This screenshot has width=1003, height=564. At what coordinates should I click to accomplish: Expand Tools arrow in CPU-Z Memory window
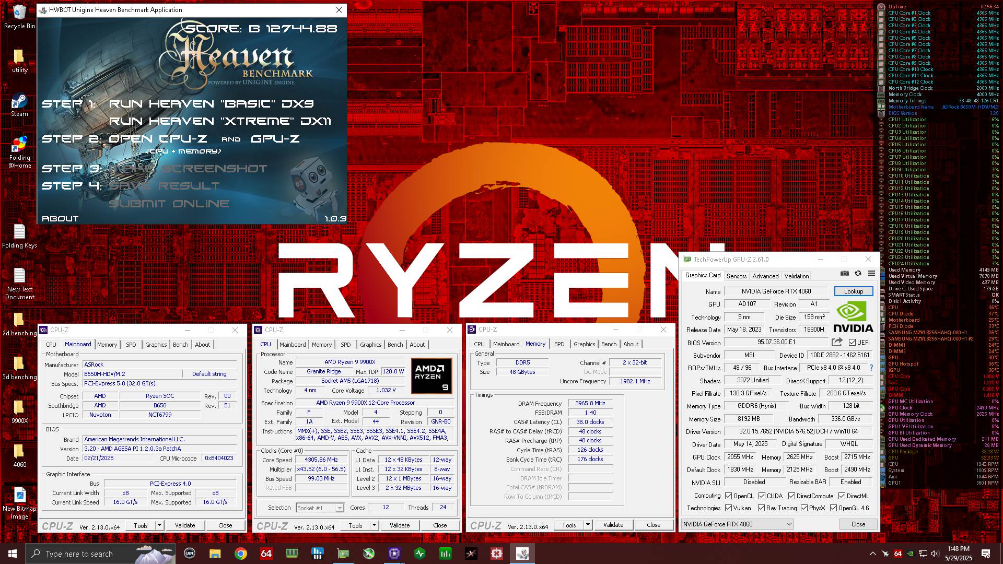pyautogui.click(x=588, y=525)
